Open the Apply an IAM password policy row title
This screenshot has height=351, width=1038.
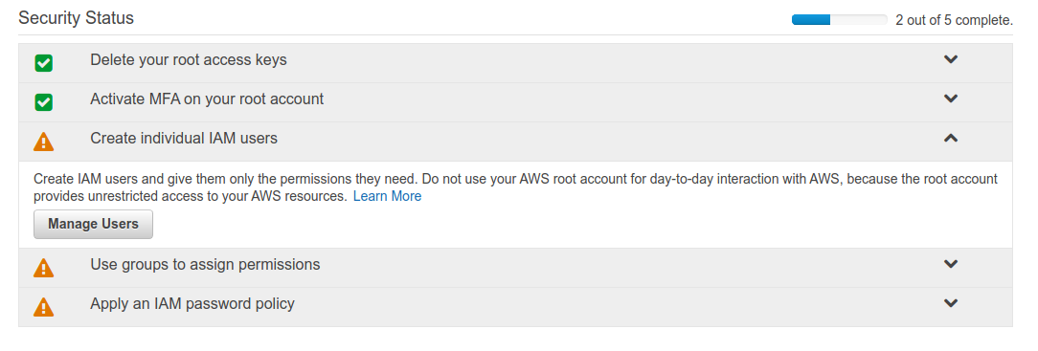192,304
